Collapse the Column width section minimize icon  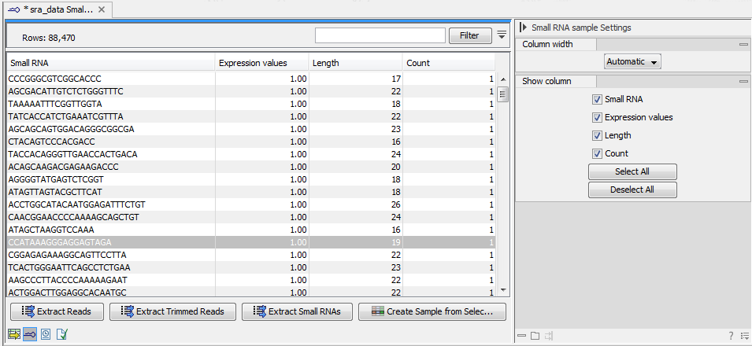click(x=743, y=45)
